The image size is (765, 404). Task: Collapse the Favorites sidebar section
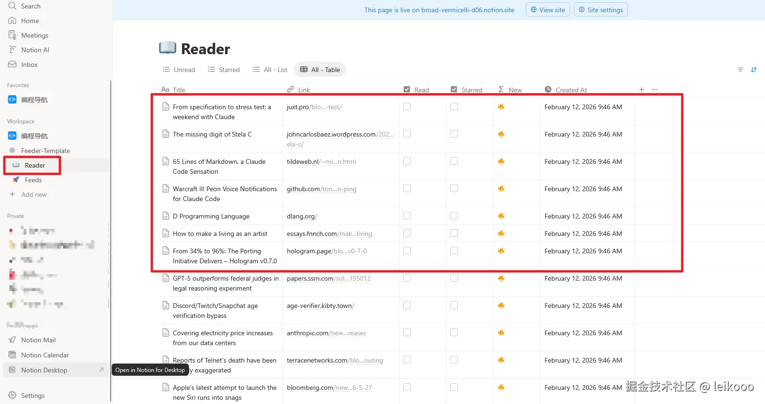(x=18, y=85)
